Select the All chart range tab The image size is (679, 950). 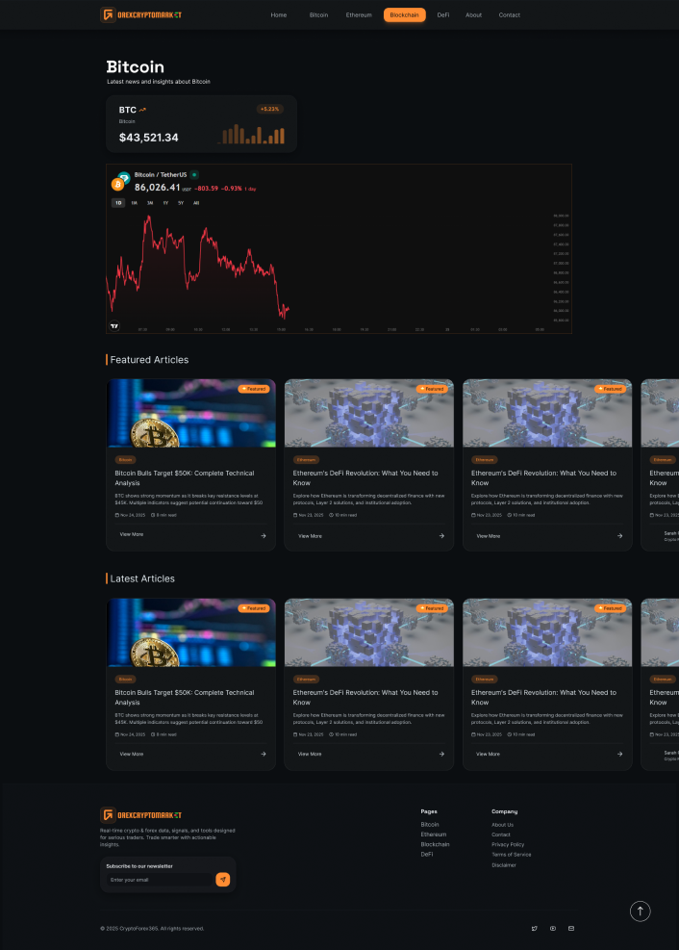click(196, 203)
